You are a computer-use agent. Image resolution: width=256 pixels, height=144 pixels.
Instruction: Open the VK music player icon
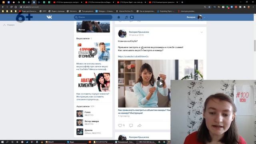126,17
